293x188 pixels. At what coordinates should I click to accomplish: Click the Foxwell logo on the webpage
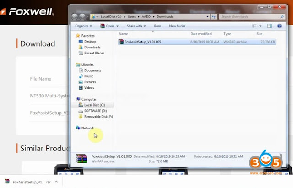pyautogui.click(x=27, y=11)
